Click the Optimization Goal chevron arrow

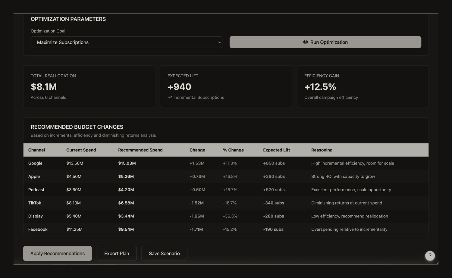point(220,42)
